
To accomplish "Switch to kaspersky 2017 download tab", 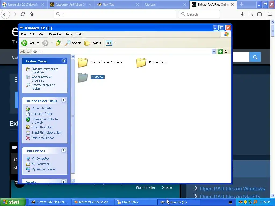I will pyautogui.click(x=24, y=5).
